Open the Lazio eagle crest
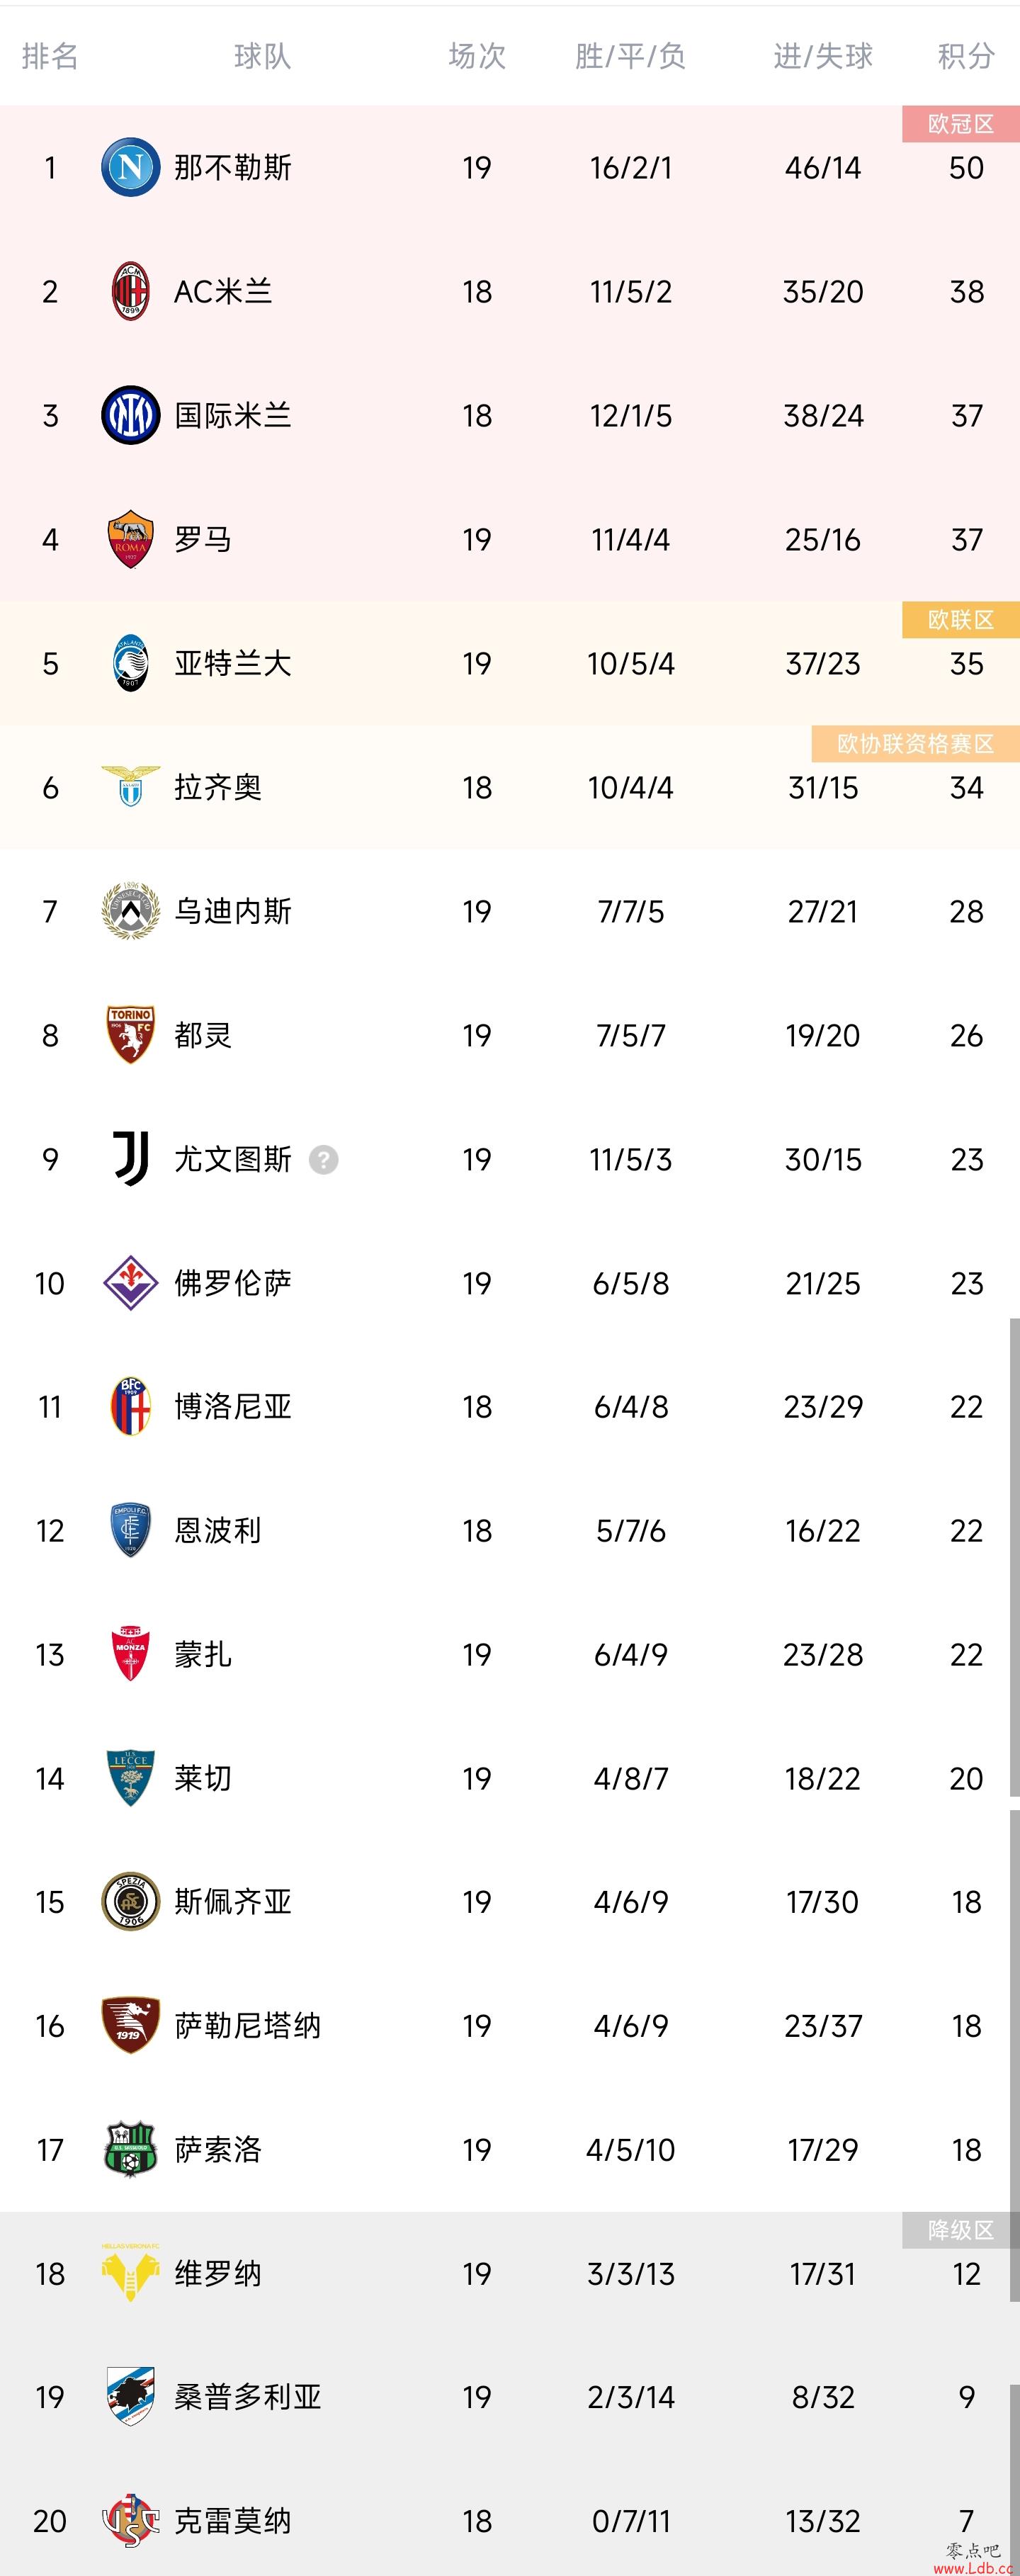The height and width of the screenshot is (2576, 1020). coord(130,787)
